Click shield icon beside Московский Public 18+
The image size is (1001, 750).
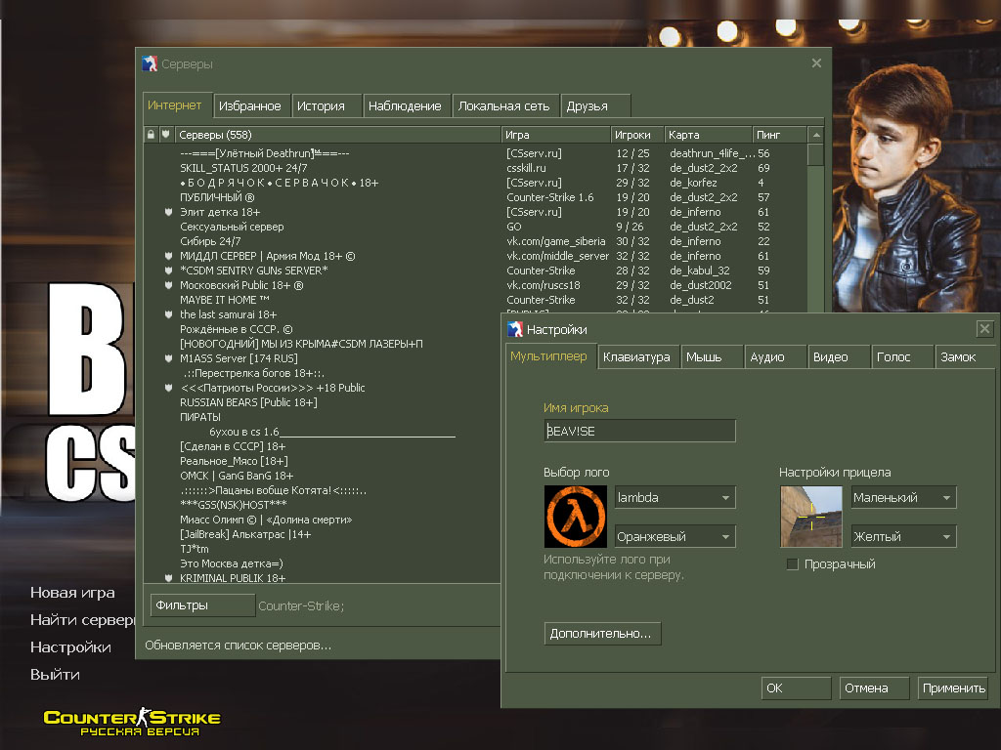[168, 285]
